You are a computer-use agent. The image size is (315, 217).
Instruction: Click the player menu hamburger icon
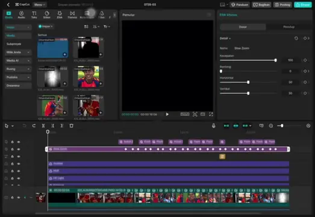pos(209,15)
